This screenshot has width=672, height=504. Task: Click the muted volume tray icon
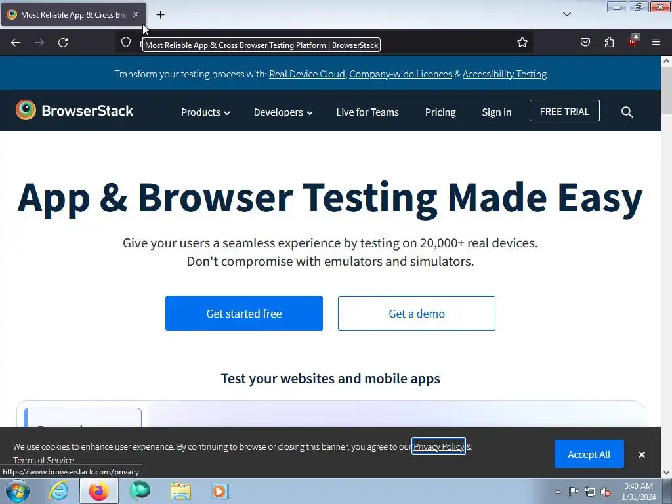click(606, 492)
